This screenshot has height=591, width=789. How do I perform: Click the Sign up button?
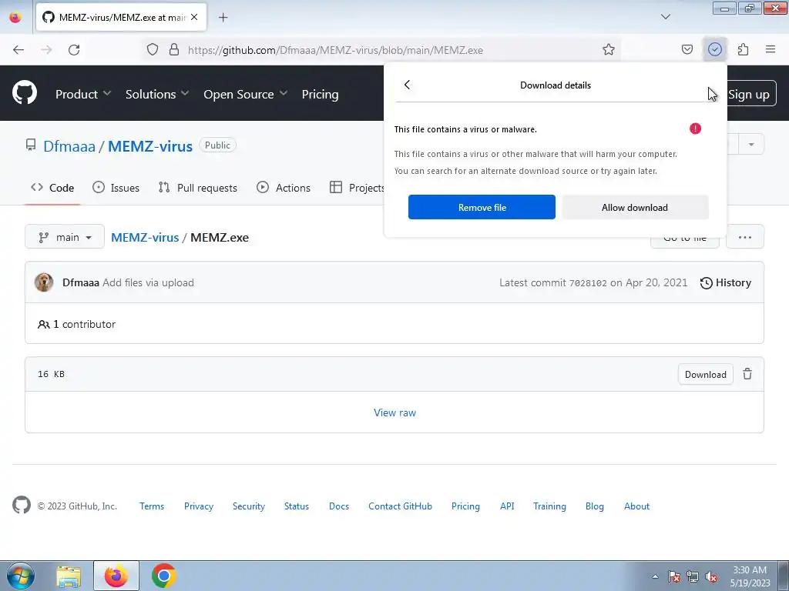pos(749,94)
